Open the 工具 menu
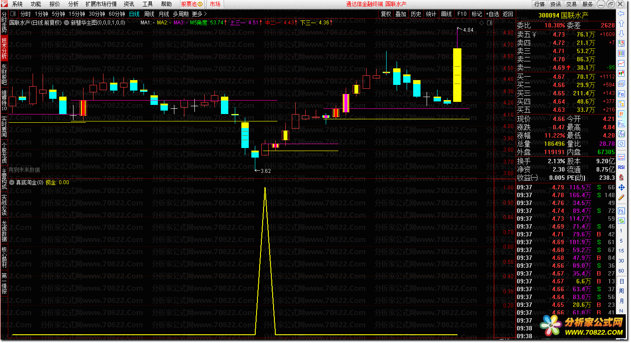This screenshot has height=343, width=631. click(148, 4)
